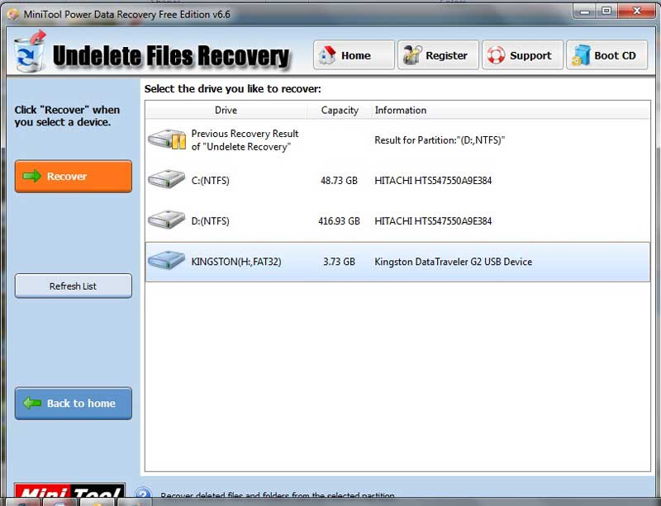Maximize the MiniTool window

click(x=606, y=12)
